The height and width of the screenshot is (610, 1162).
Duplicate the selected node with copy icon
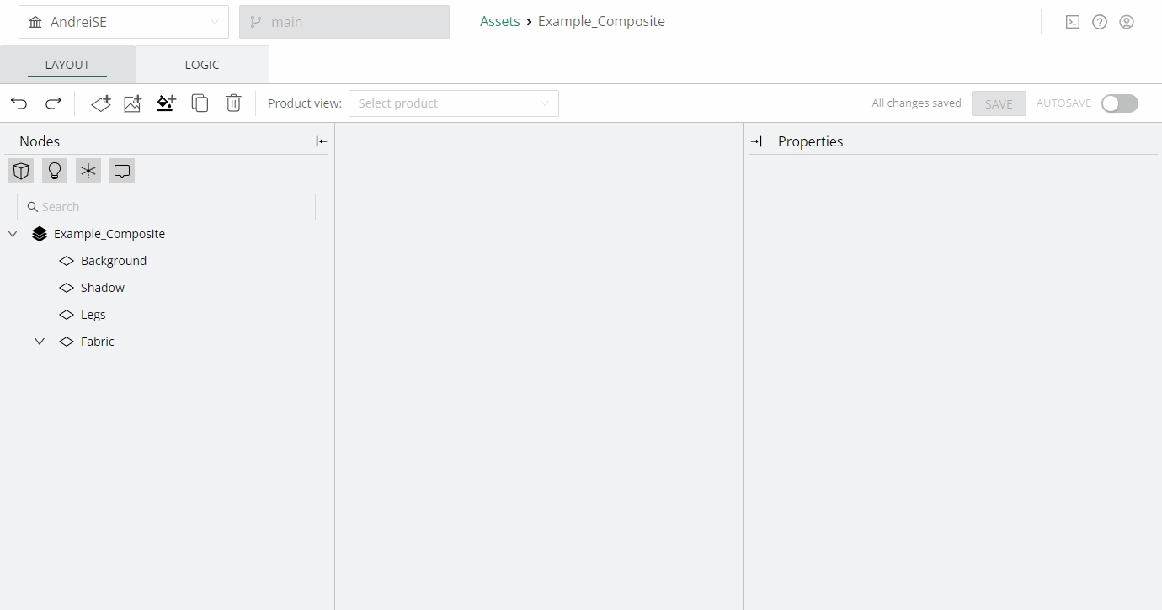pos(200,103)
